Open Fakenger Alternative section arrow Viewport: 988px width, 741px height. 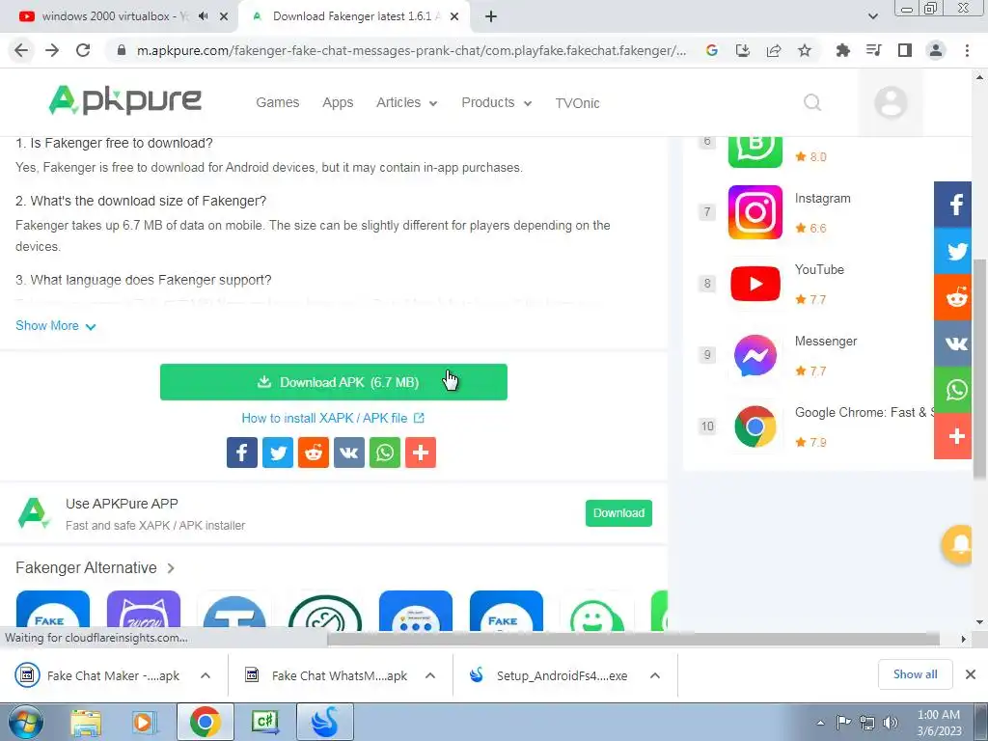click(171, 568)
